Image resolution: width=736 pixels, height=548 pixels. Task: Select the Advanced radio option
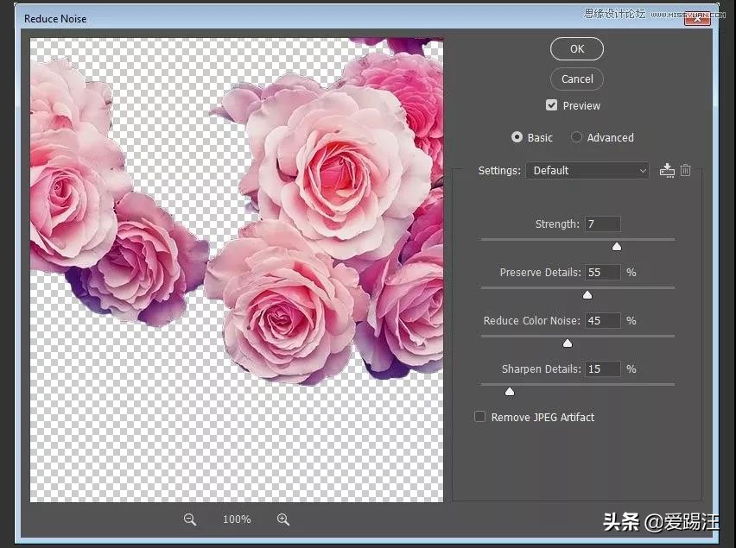(577, 137)
